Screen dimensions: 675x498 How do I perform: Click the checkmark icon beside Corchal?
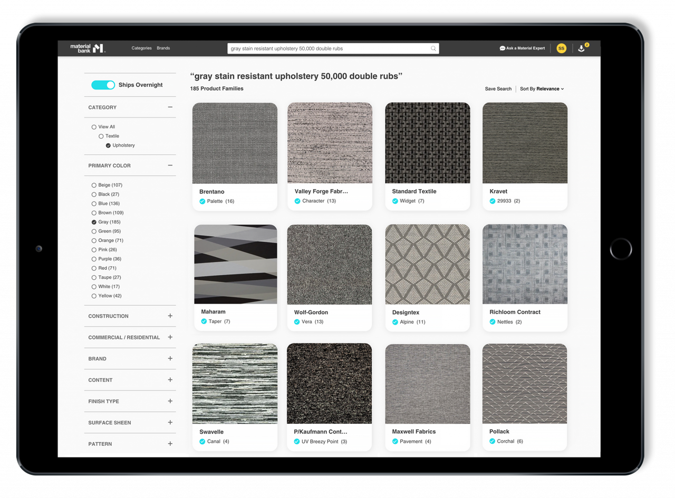point(493,442)
